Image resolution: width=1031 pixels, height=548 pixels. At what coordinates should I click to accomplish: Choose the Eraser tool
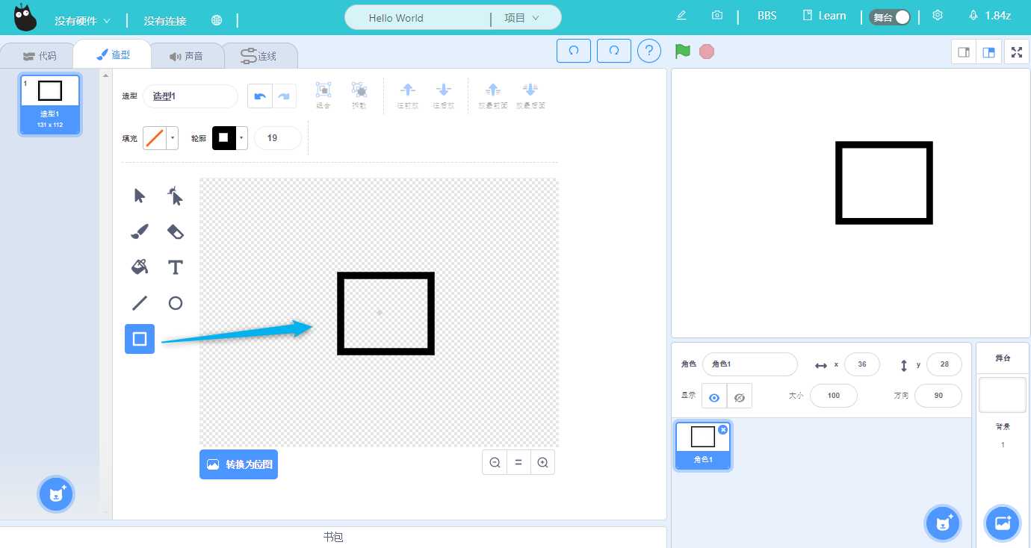click(175, 231)
